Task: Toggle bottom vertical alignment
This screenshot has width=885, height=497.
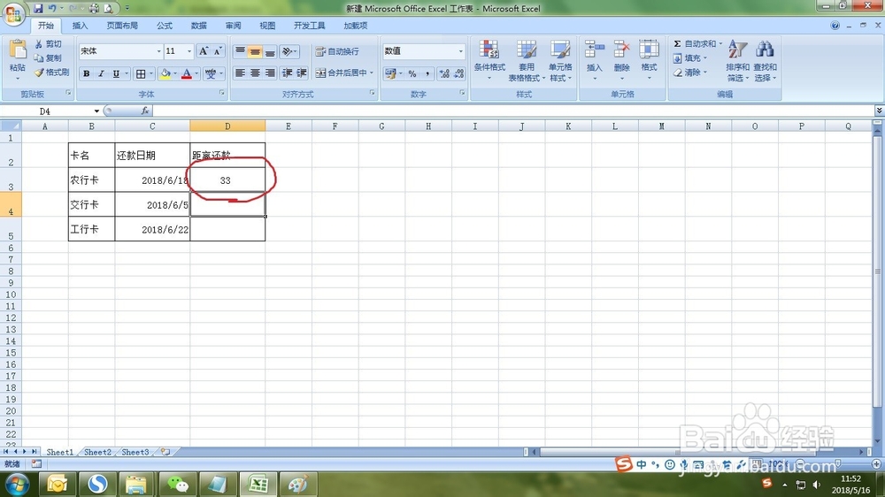Action: 270,51
